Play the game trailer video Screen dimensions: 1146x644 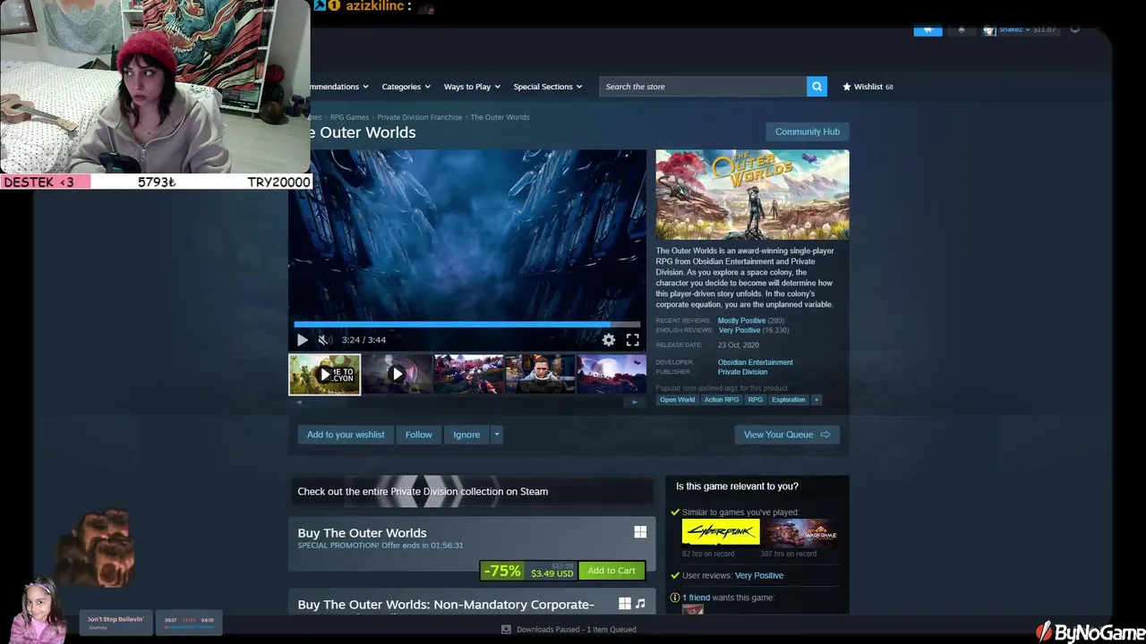click(x=303, y=340)
